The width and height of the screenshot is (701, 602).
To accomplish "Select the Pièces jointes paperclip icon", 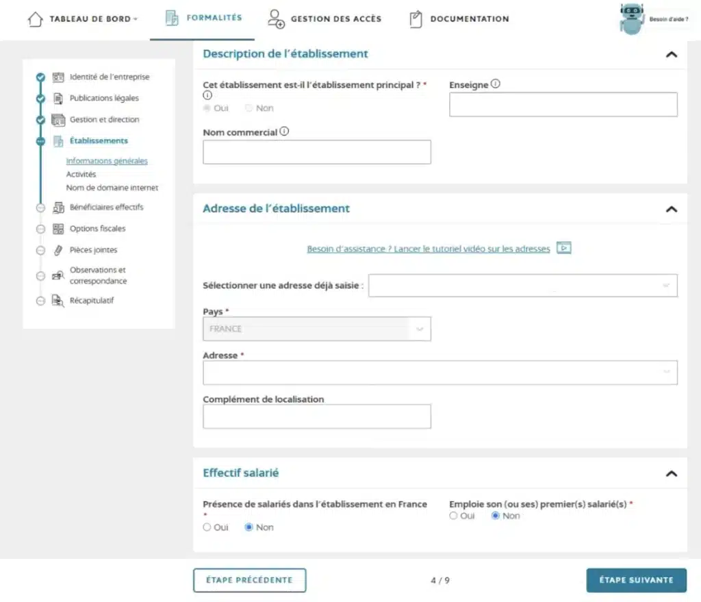I will coord(60,249).
